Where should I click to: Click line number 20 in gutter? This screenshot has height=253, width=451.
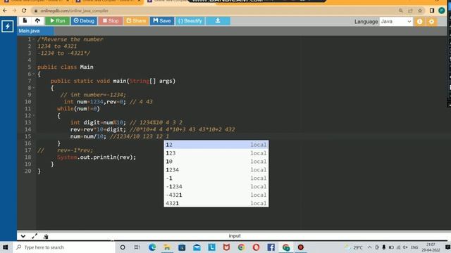coord(28,171)
